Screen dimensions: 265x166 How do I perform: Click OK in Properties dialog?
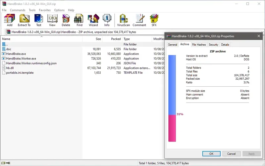(211, 154)
